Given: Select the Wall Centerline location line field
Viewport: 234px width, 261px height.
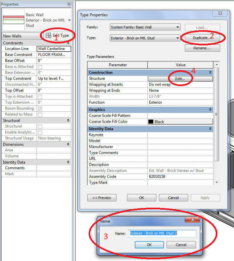Looking at the screenshot, I should click(54, 49).
